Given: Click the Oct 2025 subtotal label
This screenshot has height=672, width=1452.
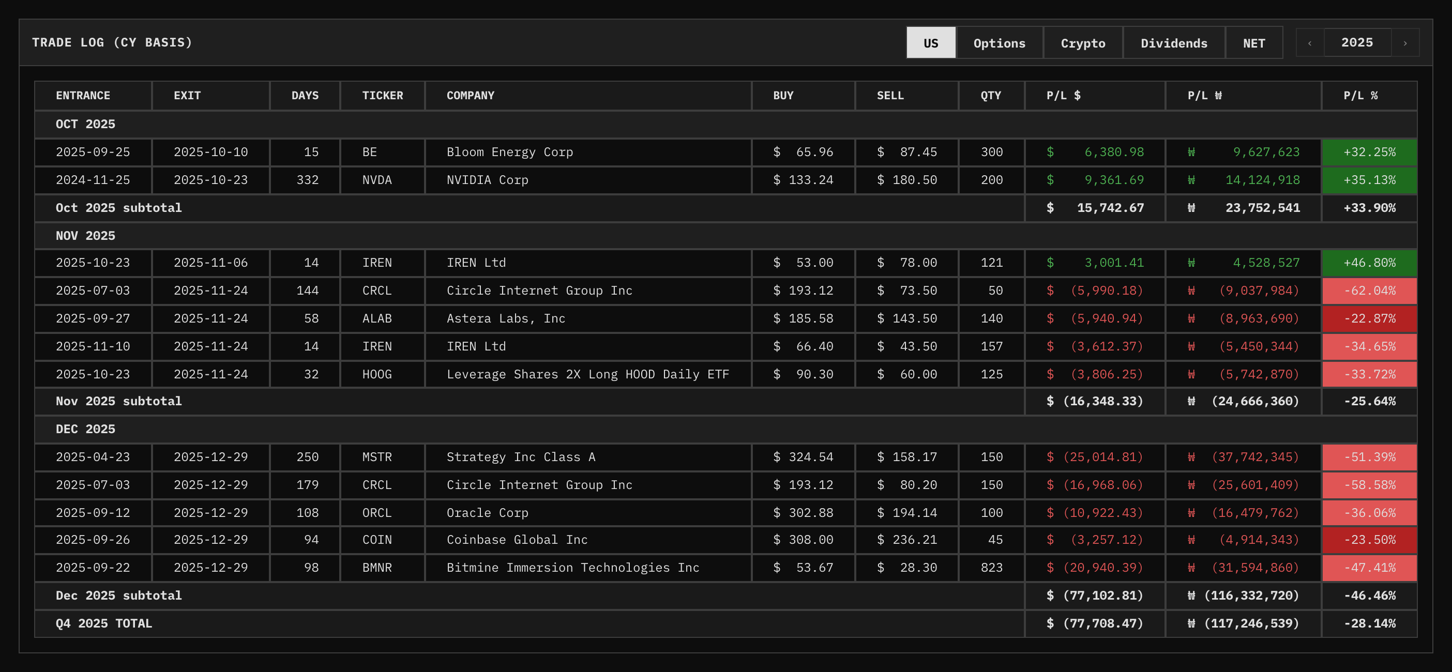Looking at the screenshot, I should coord(118,208).
